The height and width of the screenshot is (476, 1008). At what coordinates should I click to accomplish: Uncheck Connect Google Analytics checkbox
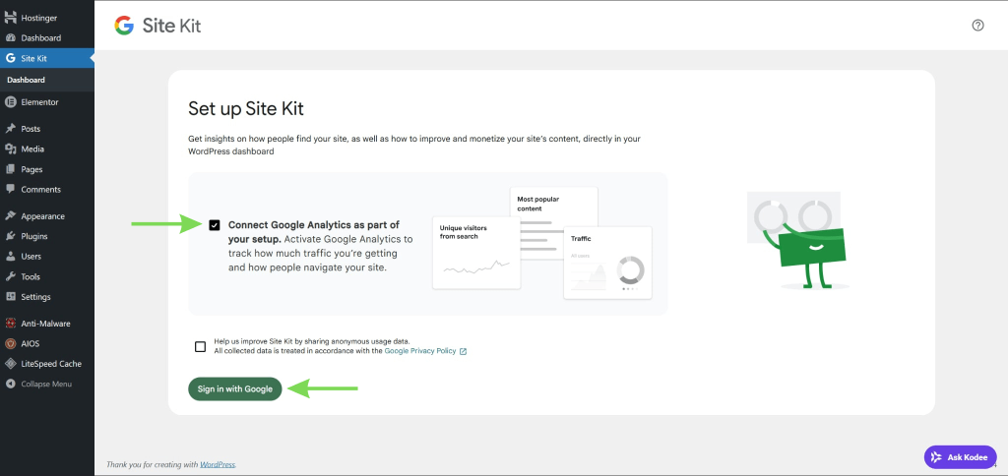pos(215,225)
